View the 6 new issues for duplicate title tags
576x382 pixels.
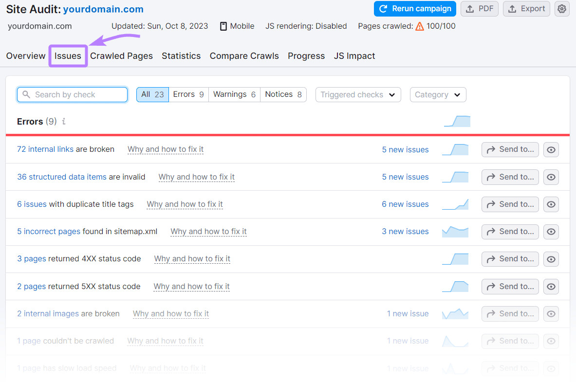[x=405, y=204]
